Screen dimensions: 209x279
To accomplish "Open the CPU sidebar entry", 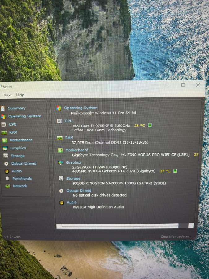I will tap(13, 124).
